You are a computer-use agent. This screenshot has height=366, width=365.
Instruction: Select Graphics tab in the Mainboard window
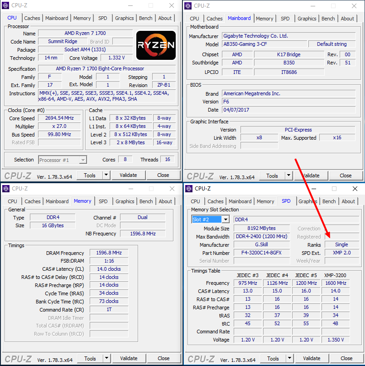pos(307,19)
